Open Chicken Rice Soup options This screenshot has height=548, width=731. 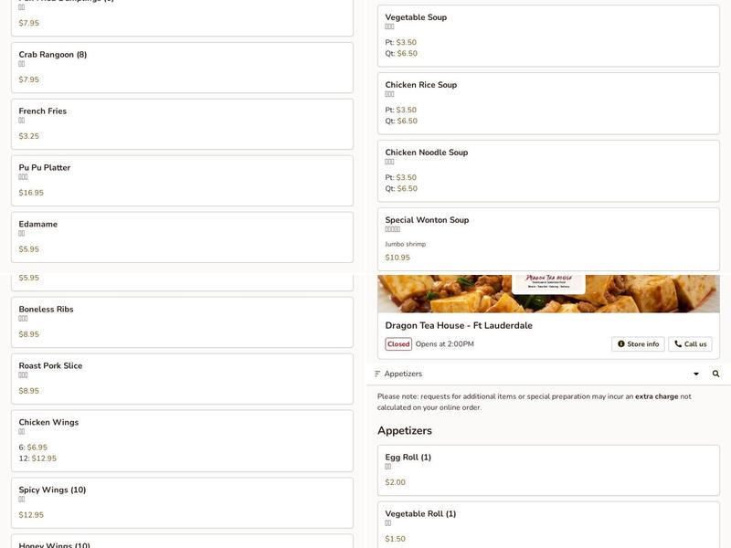pyautogui.click(x=548, y=103)
